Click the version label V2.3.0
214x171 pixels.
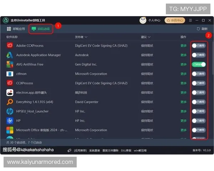(x=207, y=150)
